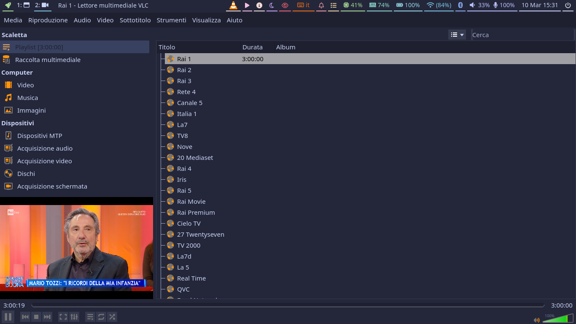
Task: Open the Dischi entry
Action: [75, 173]
